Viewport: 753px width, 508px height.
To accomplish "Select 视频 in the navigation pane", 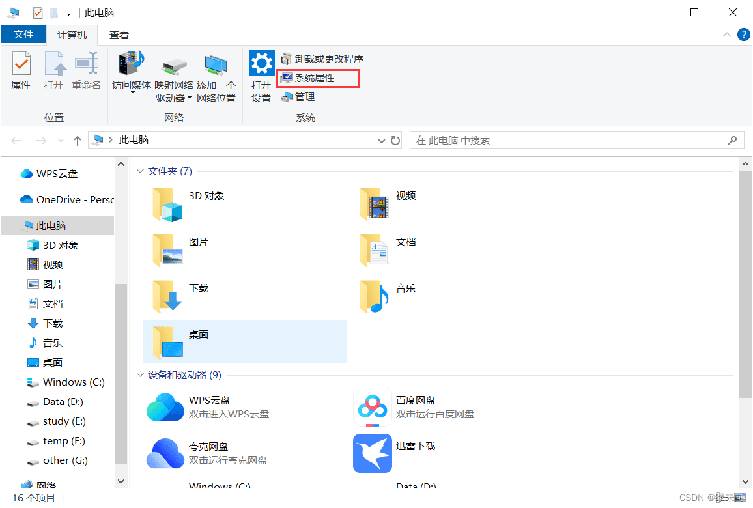I will pyautogui.click(x=45, y=264).
